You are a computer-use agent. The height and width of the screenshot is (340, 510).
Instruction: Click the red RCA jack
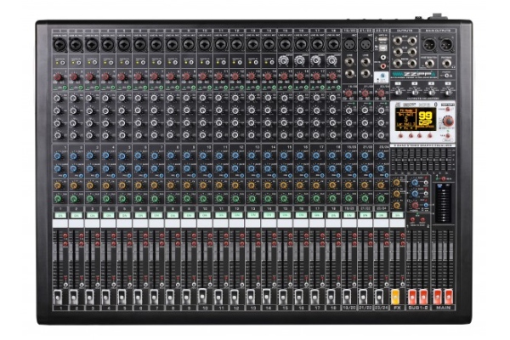click(382, 66)
